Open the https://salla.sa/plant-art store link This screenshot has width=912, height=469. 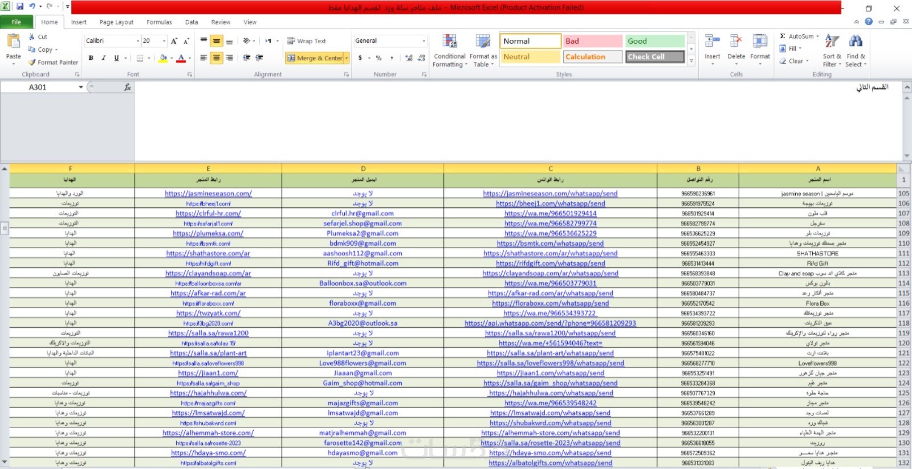[208, 353]
